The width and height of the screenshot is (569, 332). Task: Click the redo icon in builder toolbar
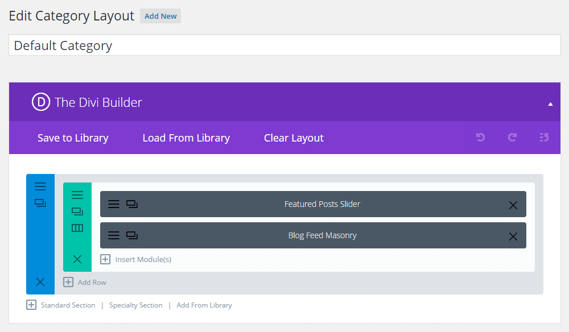tap(512, 138)
